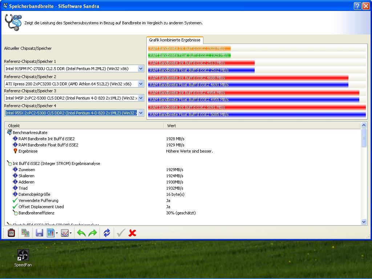The image size is (372, 279).
Task: Click the results list scroll down arrow
Action: [364, 222]
